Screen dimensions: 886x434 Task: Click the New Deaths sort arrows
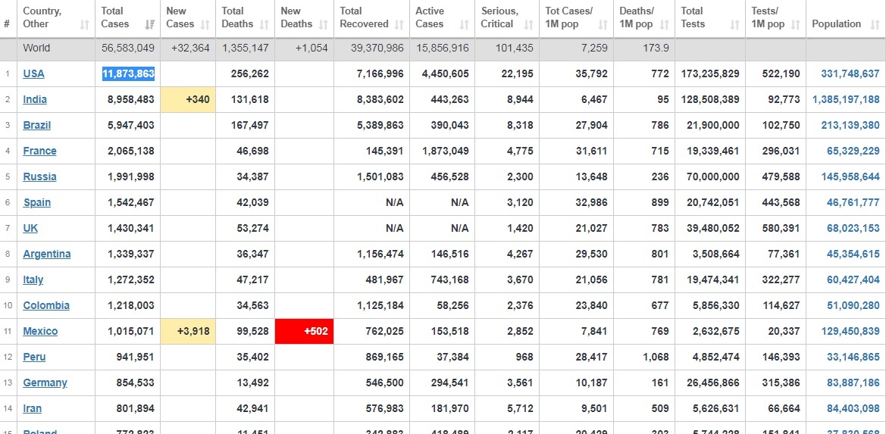click(323, 25)
